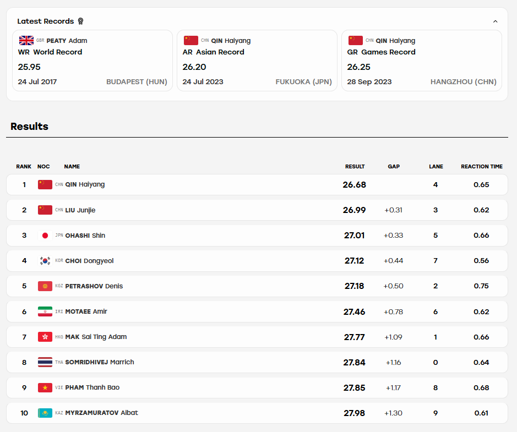The image size is (517, 432).
Task: Click Thailand flag beside SOMRIDHIVEJ Marrich
Action: point(45,363)
